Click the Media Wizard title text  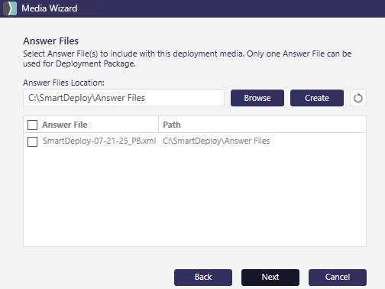click(50, 8)
